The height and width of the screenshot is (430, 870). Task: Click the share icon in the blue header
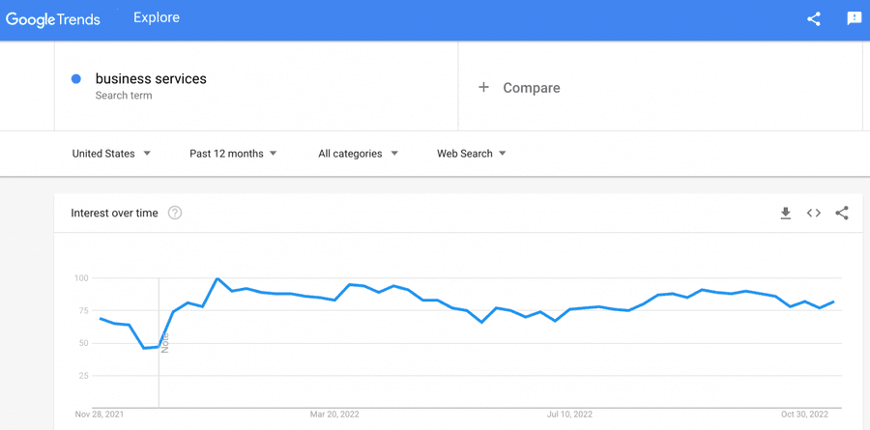pyautogui.click(x=813, y=19)
